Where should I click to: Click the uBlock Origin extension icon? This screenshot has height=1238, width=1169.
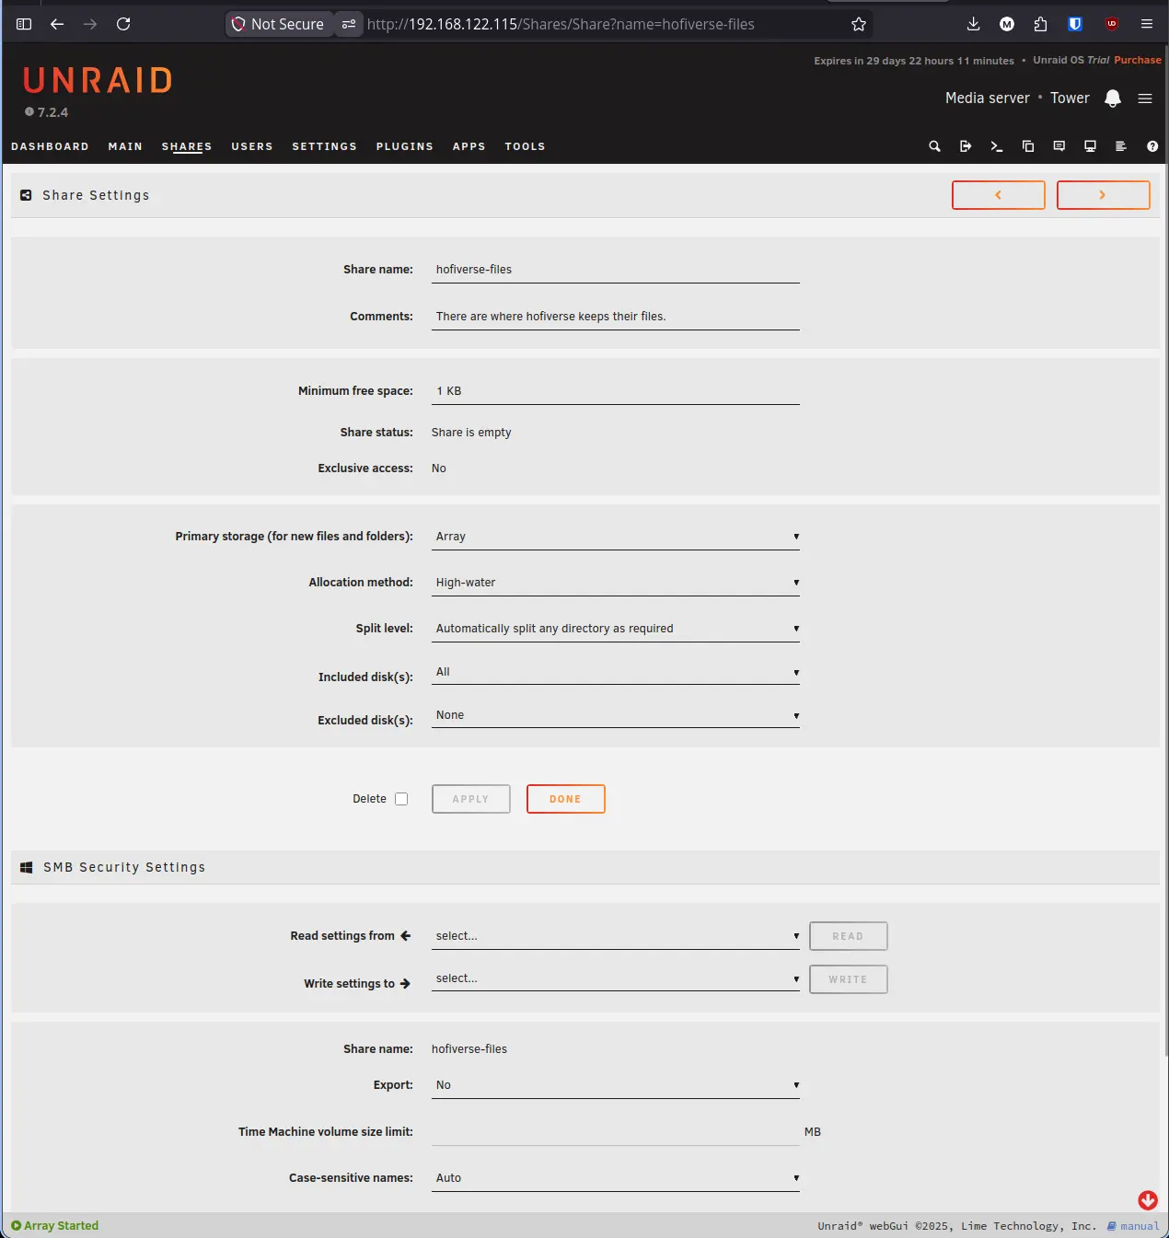coord(1112,24)
